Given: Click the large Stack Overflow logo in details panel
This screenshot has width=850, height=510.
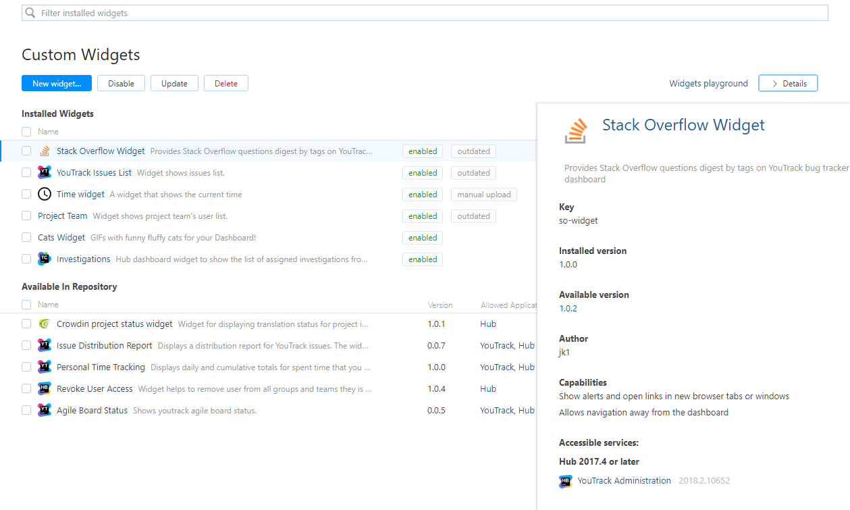Looking at the screenshot, I should pyautogui.click(x=576, y=130).
